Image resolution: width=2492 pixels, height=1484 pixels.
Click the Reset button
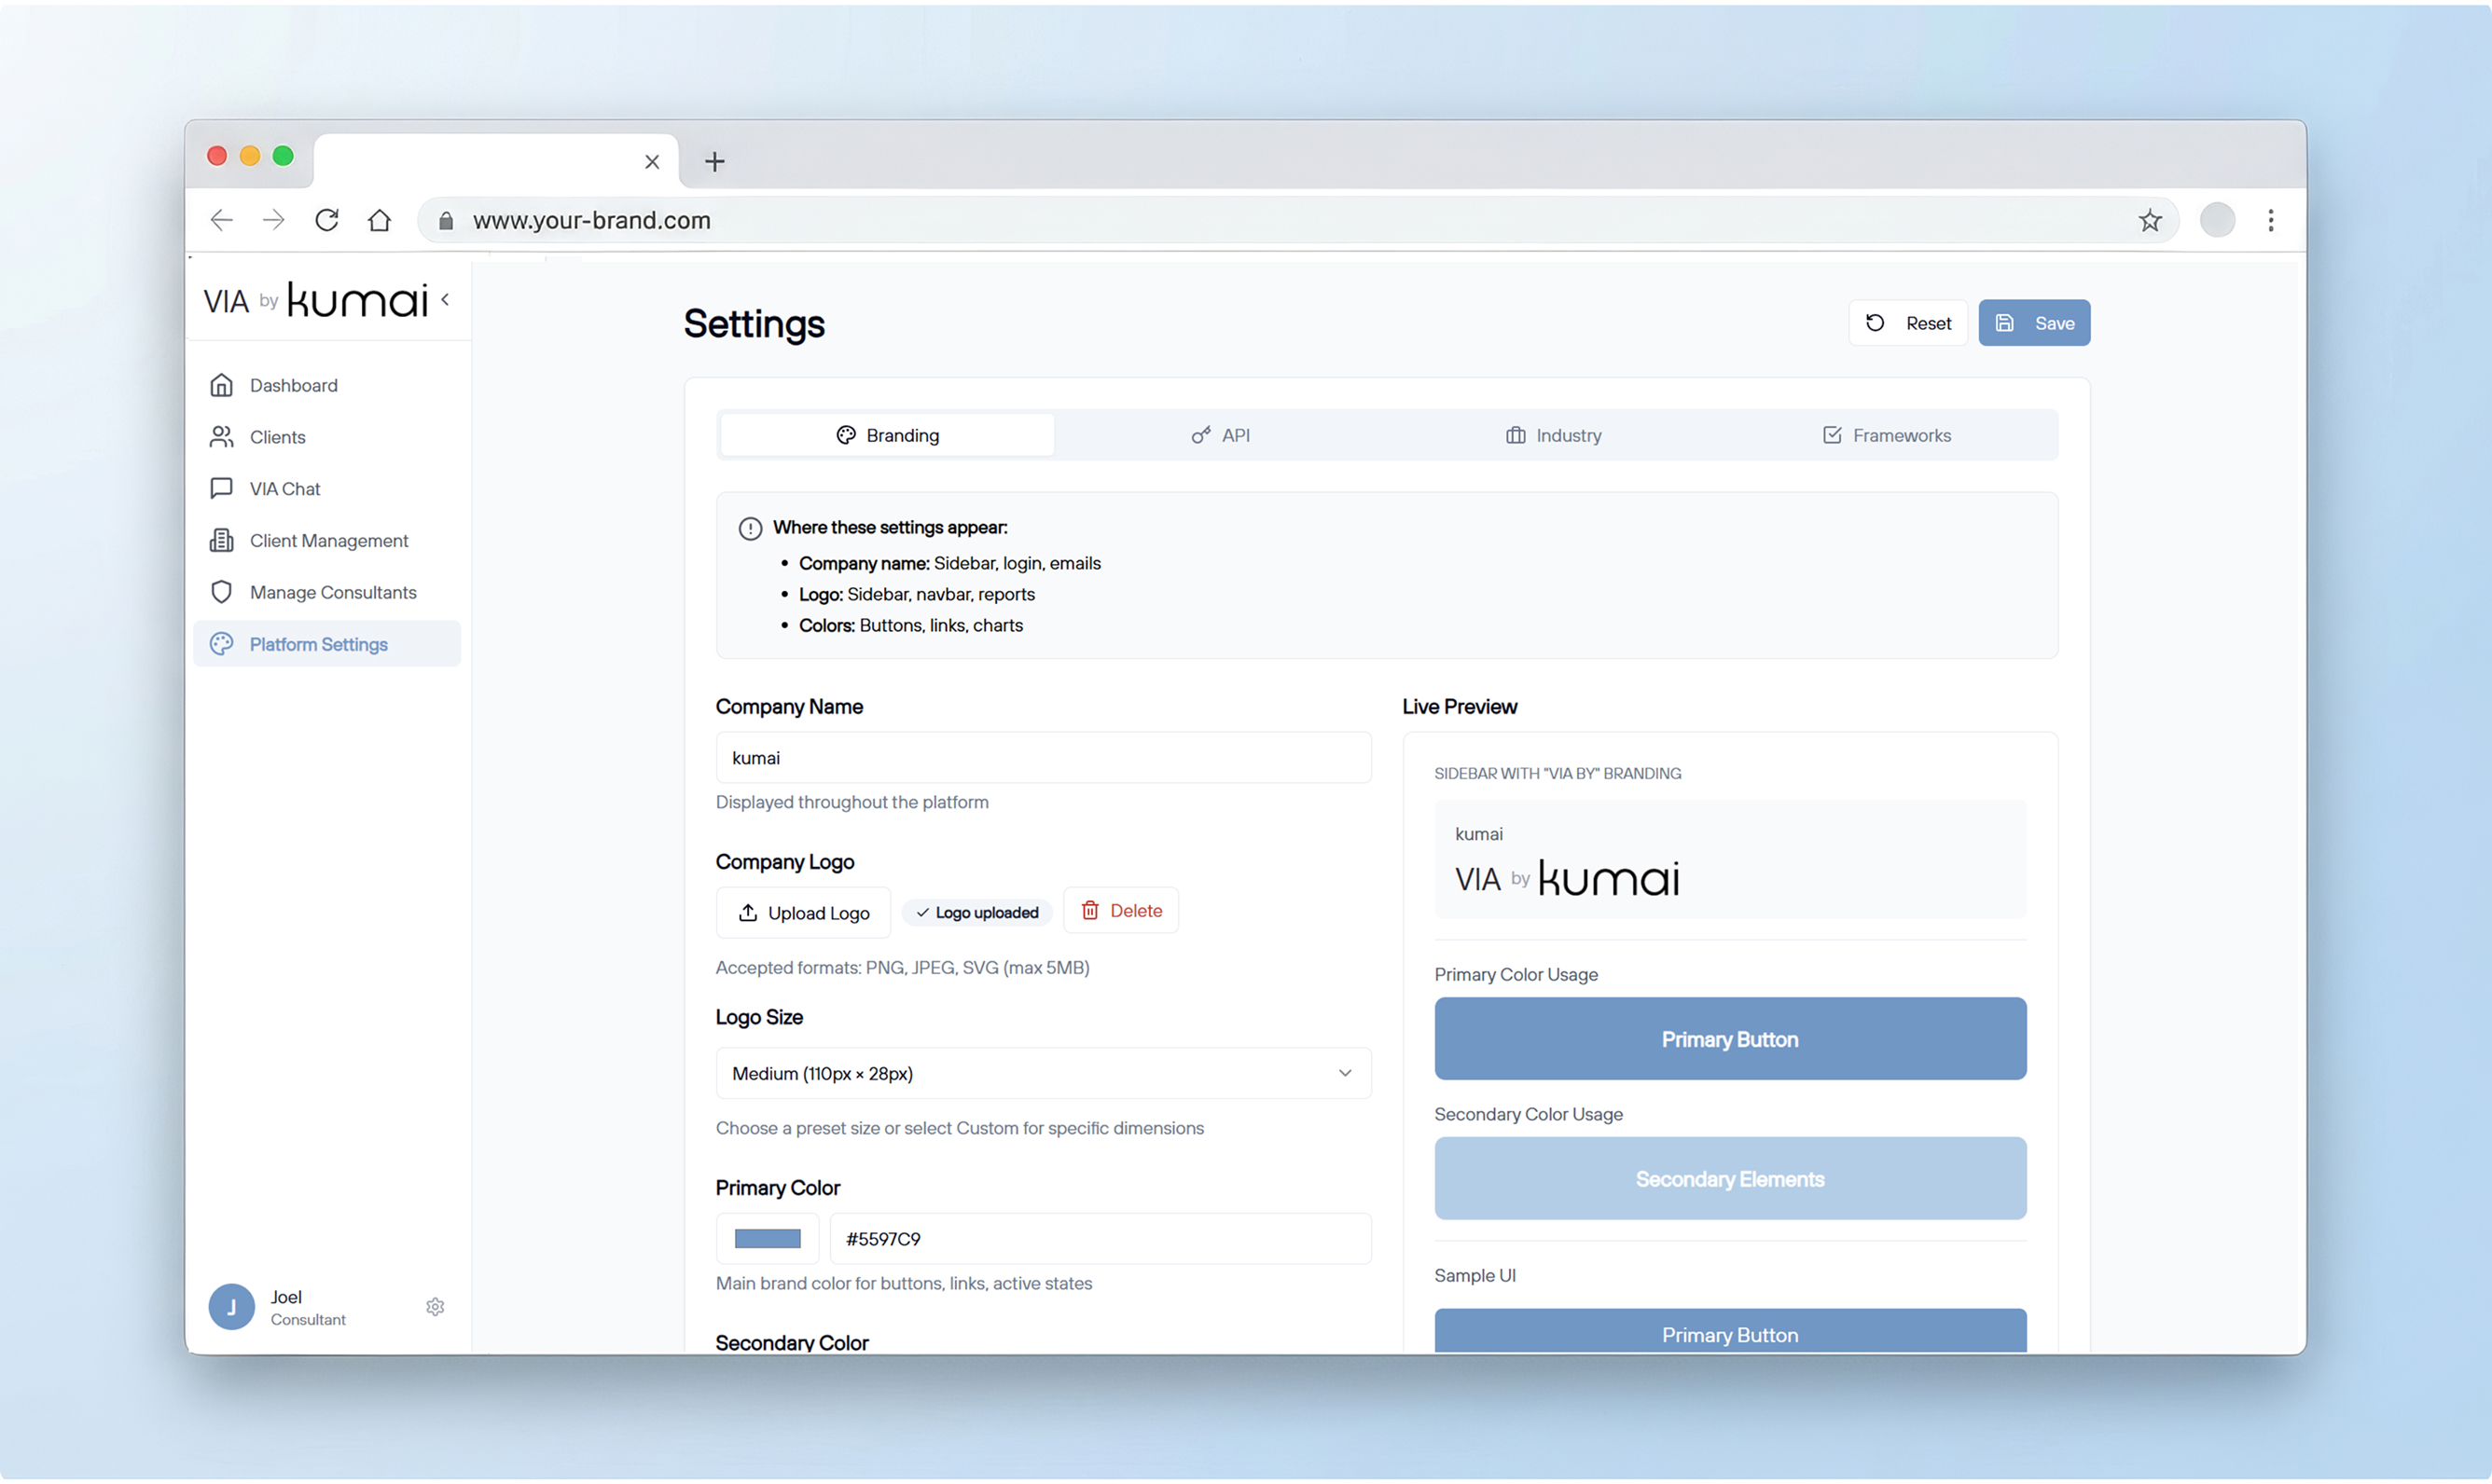1908,323
